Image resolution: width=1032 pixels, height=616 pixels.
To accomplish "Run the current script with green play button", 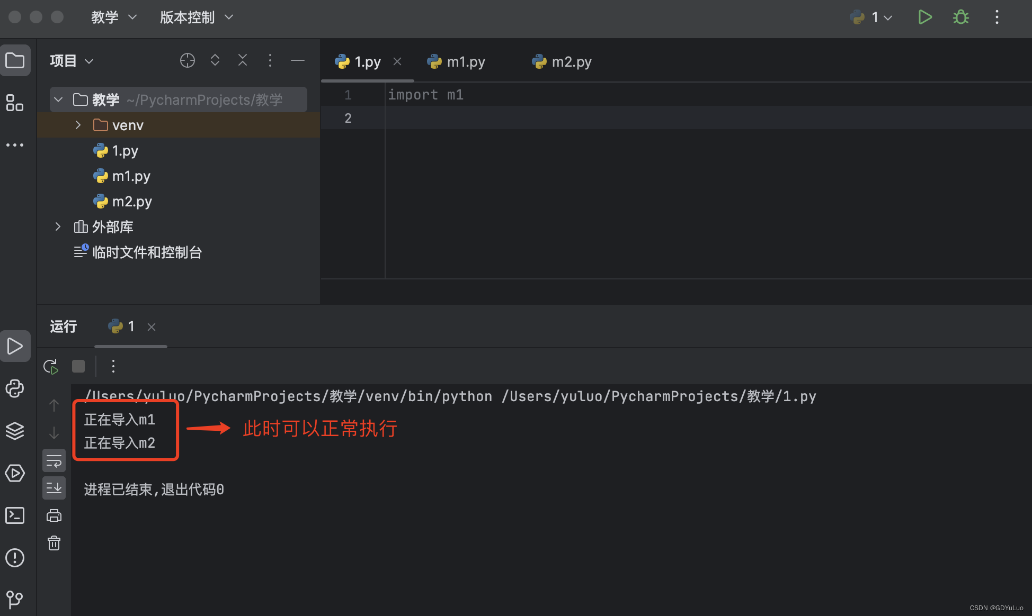I will pyautogui.click(x=924, y=17).
